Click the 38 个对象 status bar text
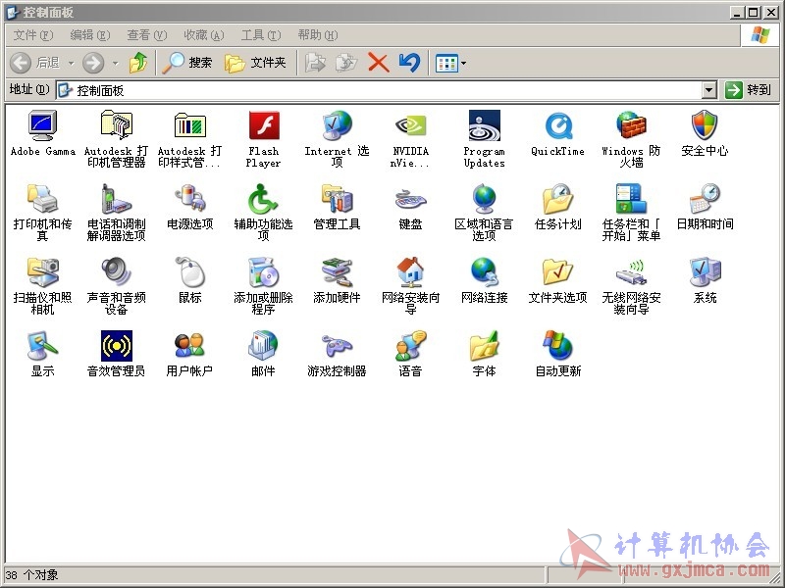 pos(31,575)
